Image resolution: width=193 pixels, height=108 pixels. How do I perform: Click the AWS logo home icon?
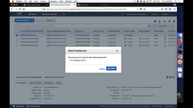coord(19,14)
